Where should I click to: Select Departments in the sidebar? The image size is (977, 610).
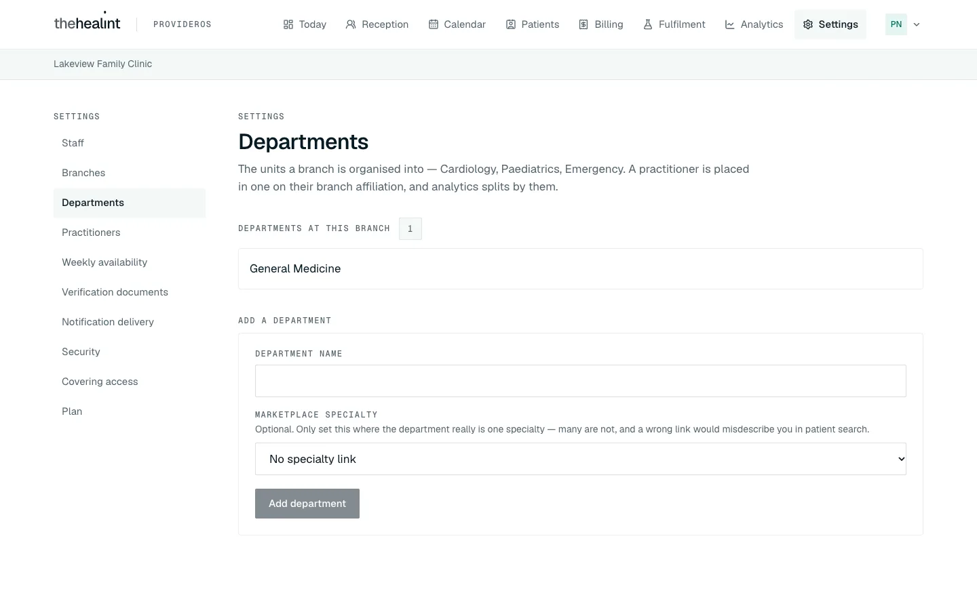(x=130, y=203)
